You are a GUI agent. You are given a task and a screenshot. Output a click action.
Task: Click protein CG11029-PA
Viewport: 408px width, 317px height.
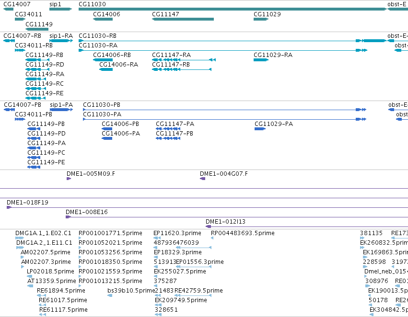click(x=274, y=124)
